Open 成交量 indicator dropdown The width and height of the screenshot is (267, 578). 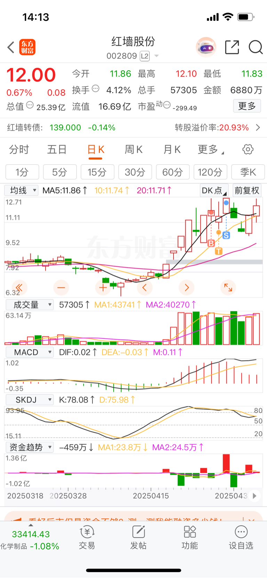[x=30, y=305]
